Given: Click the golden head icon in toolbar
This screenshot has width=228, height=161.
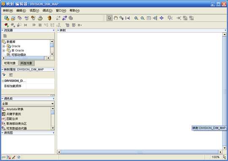Looking at the screenshot, I should click(x=49, y=18).
